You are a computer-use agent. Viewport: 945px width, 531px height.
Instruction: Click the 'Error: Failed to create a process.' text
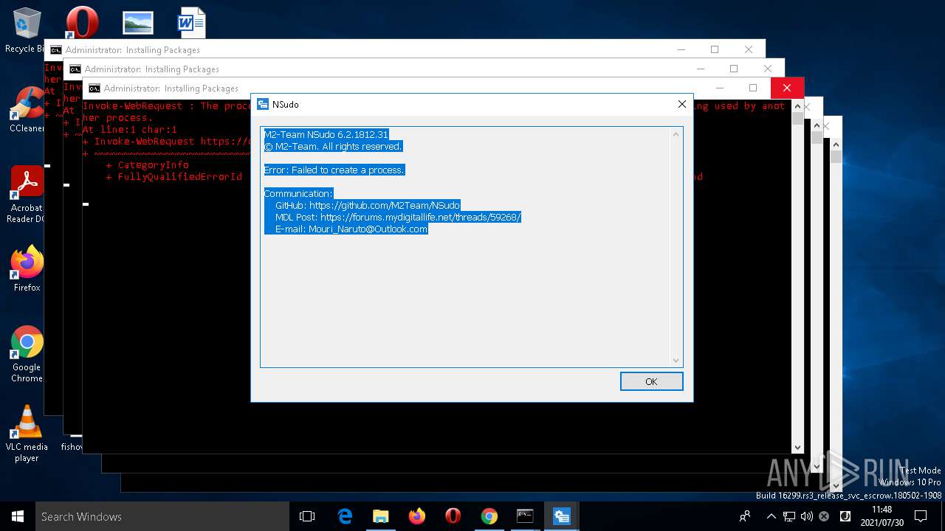coord(334,170)
